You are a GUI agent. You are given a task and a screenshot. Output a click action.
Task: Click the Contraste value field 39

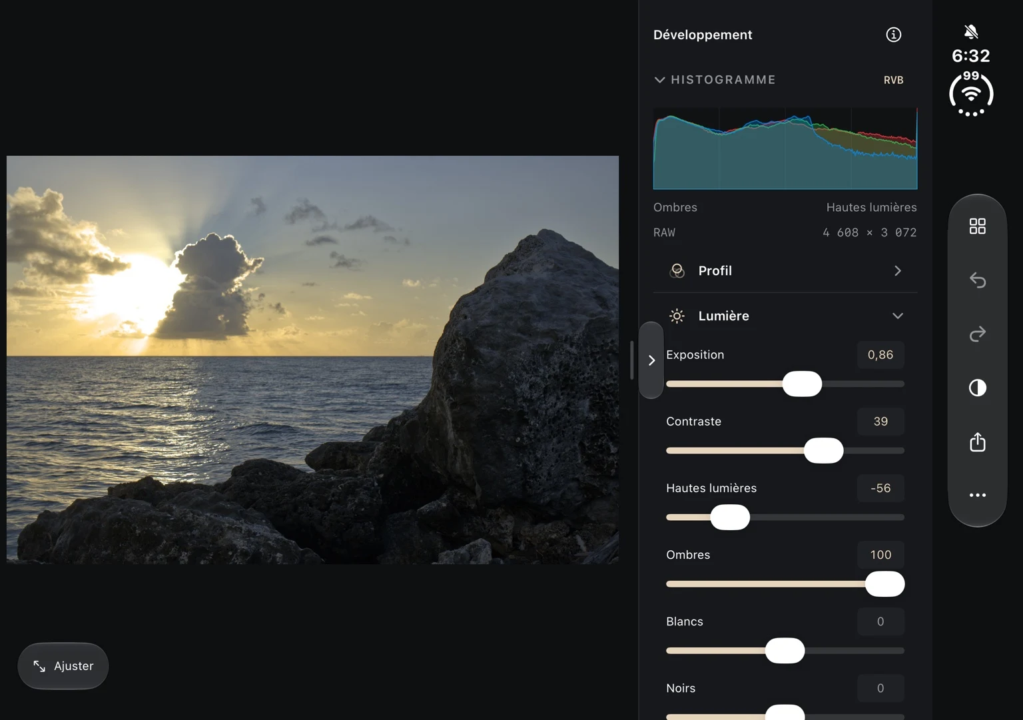coord(880,422)
